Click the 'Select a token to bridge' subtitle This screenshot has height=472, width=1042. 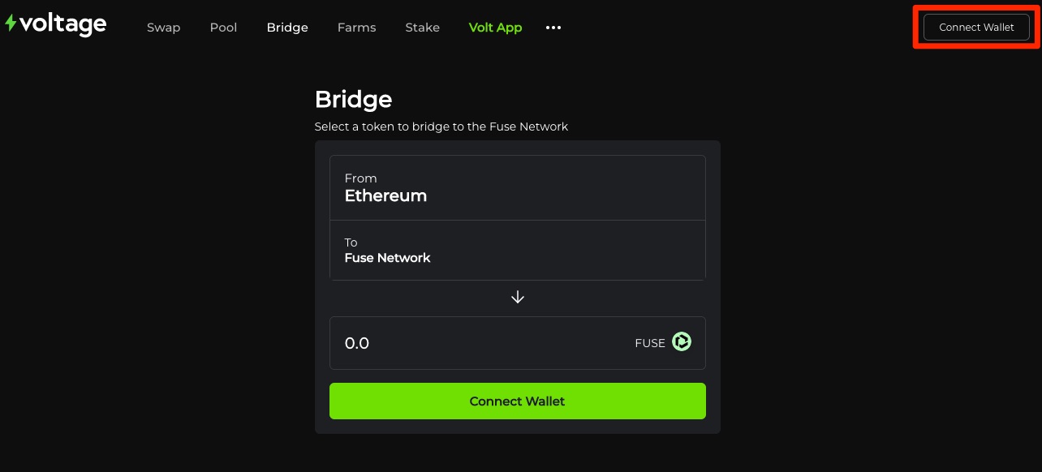pos(441,127)
